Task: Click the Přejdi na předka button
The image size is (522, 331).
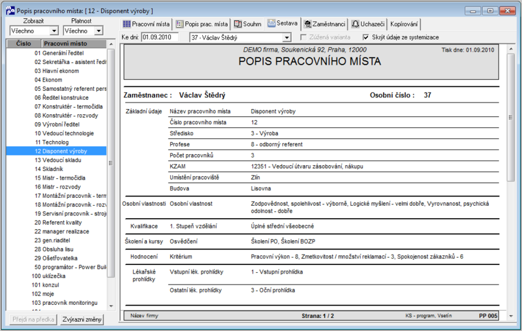Action: coord(33,320)
